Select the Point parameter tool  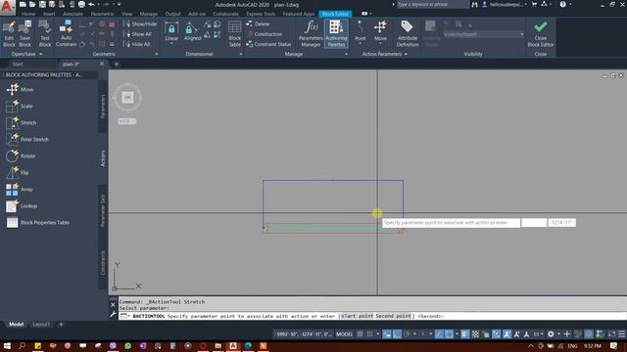pos(360,31)
